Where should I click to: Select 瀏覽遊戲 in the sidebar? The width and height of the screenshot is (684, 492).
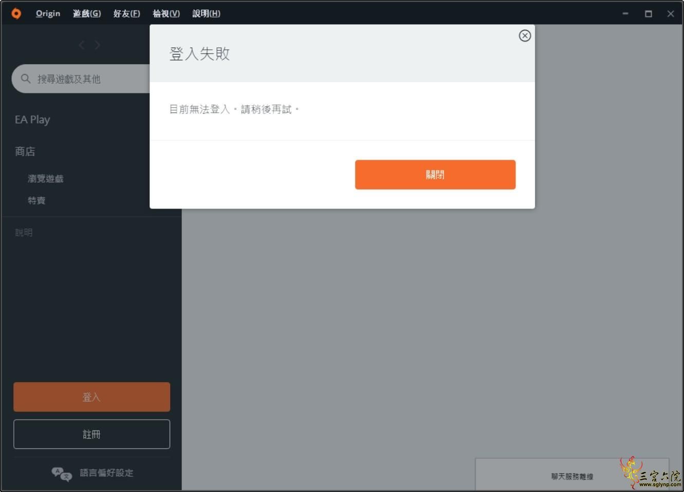(46, 179)
